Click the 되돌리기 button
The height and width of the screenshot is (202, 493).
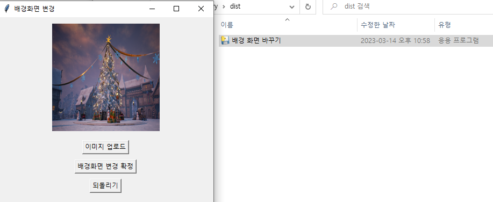tap(105, 185)
